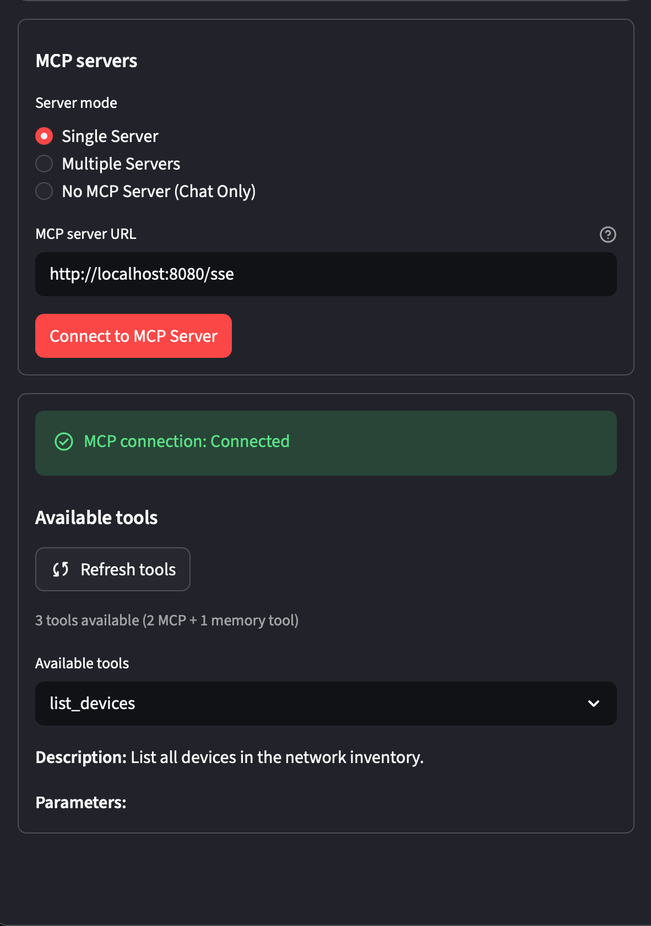
Task: Click the MCP servers section heading
Action: [x=86, y=61]
